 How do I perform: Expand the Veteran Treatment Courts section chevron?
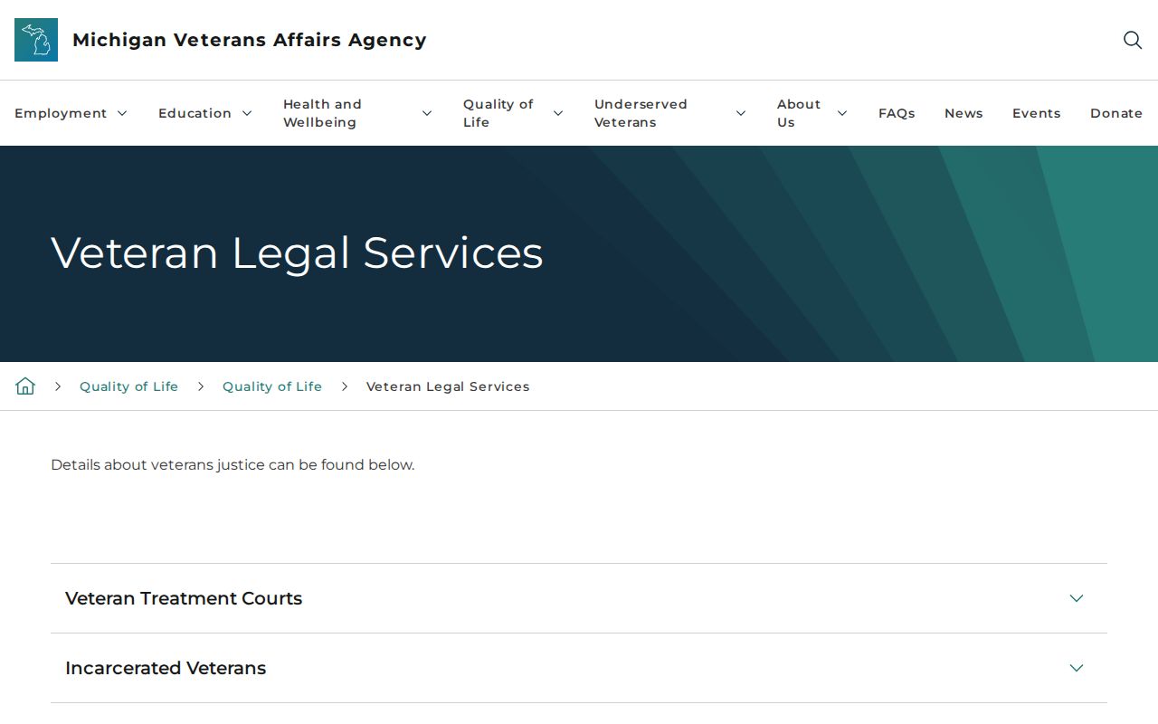click(x=1077, y=598)
